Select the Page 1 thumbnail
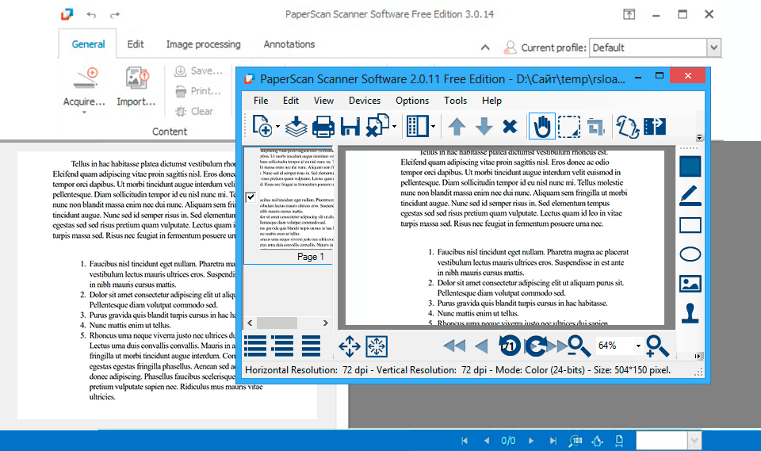The height and width of the screenshot is (451, 761). (x=289, y=205)
